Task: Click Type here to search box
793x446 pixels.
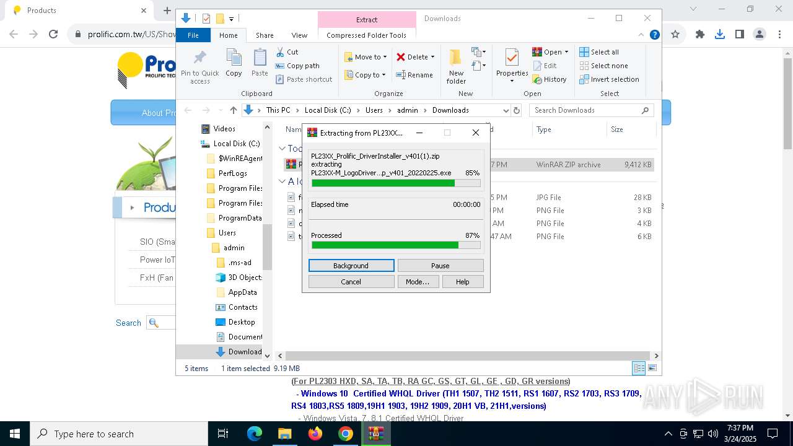Action: (119, 434)
